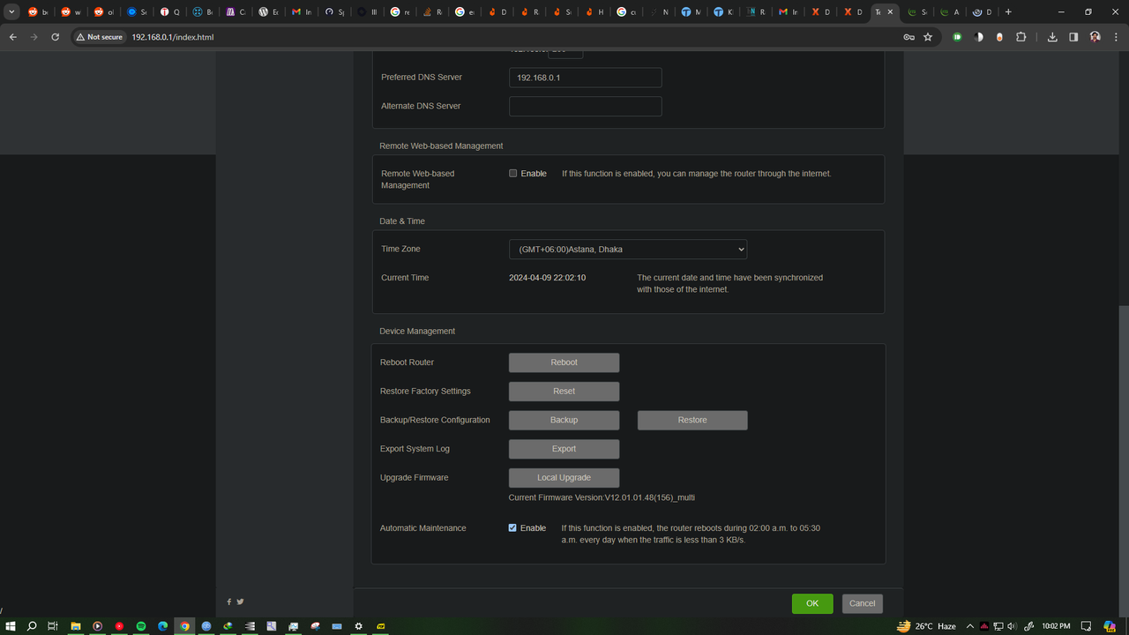Click the Reboot button
Image resolution: width=1129 pixels, height=635 pixels.
click(x=564, y=362)
